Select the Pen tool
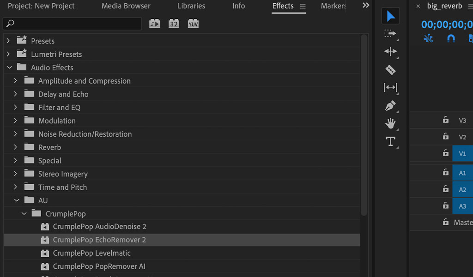The height and width of the screenshot is (277, 473). (390, 106)
